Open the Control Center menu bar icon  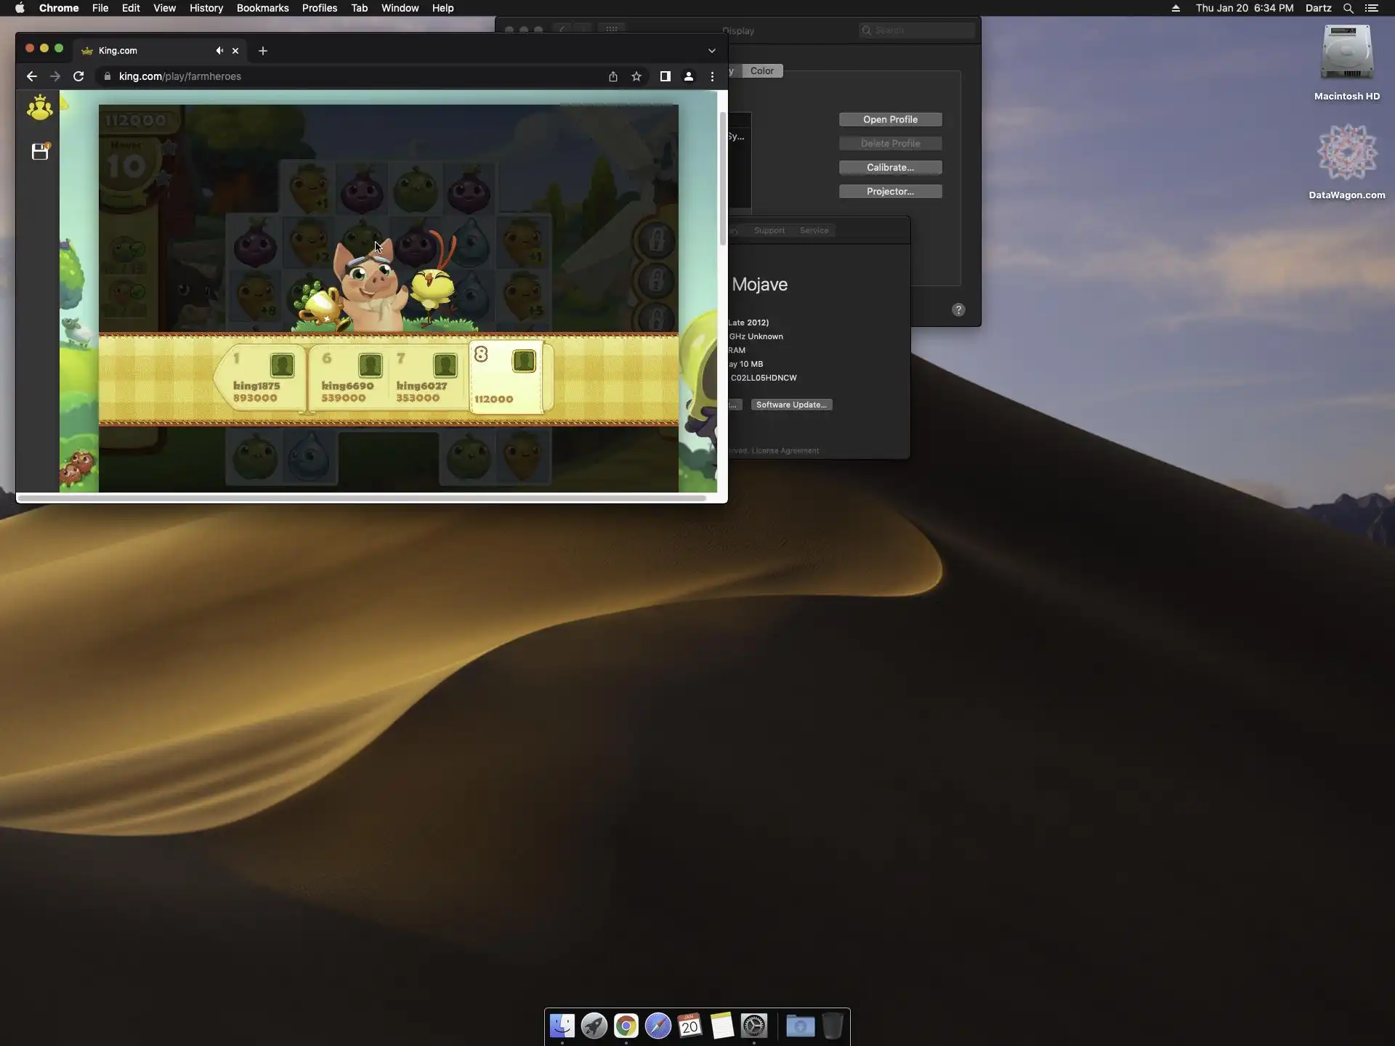[x=1372, y=8]
